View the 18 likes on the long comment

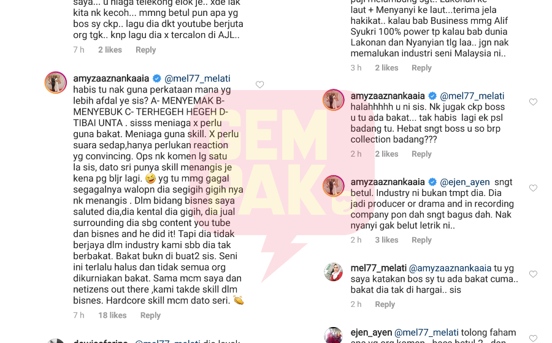[x=112, y=315]
